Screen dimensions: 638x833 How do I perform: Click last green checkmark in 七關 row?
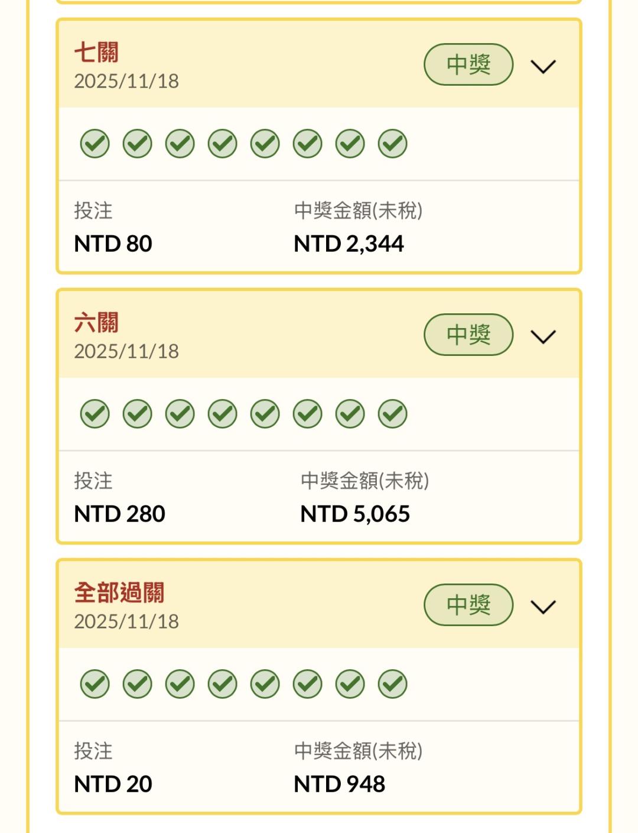[x=393, y=144]
